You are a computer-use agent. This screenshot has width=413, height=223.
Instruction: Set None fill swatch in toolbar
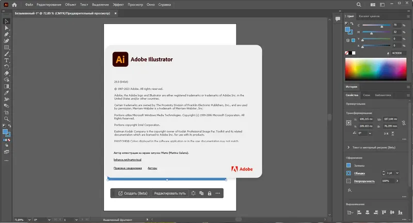(x=9, y=140)
